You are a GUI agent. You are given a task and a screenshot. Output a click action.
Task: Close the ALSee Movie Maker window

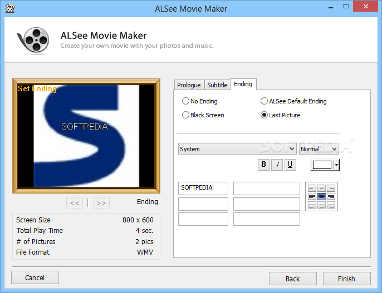(366, 6)
